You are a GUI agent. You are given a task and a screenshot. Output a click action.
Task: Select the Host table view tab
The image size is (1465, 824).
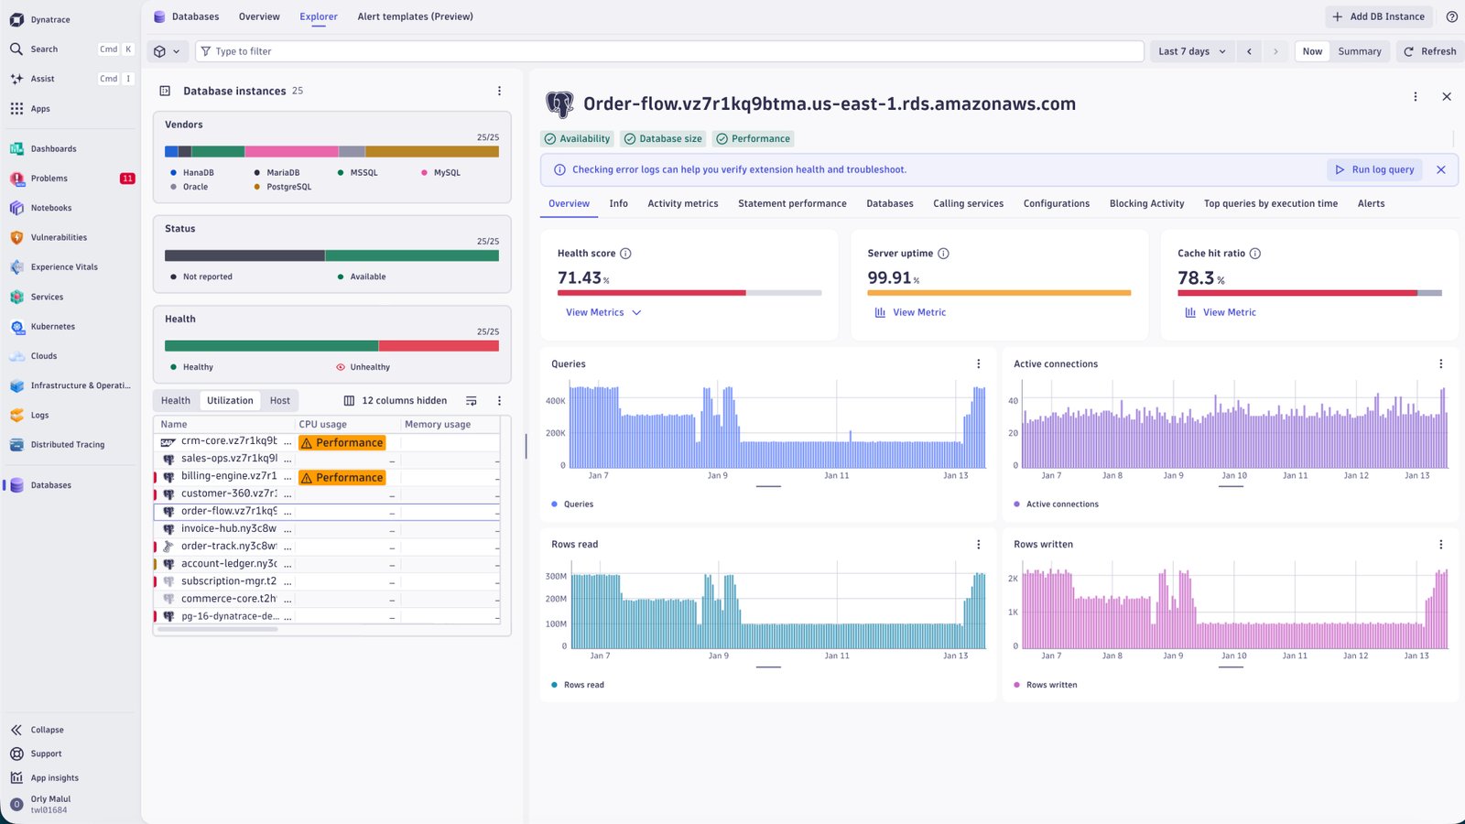(x=280, y=400)
